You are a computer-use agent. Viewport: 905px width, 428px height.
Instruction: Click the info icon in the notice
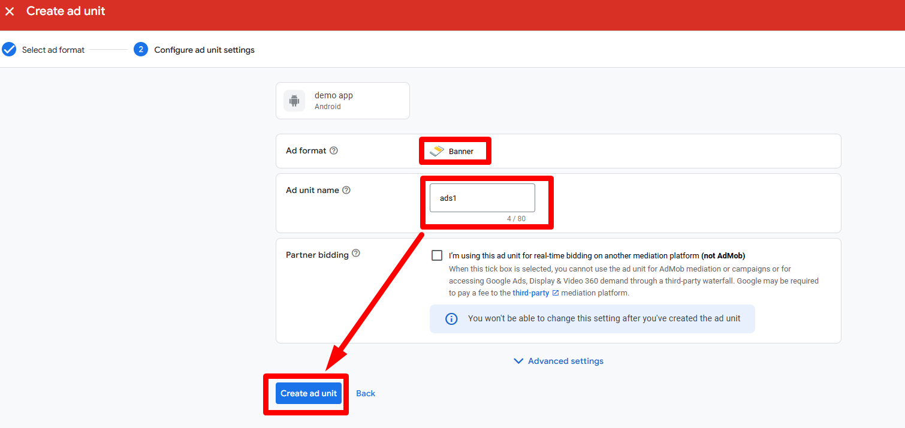click(x=451, y=319)
